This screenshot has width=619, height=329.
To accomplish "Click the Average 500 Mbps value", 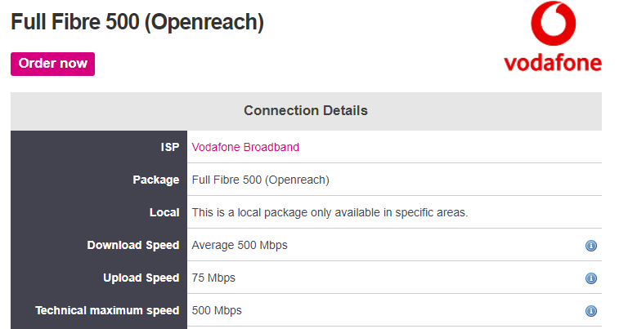I will pyautogui.click(x=240, y=245).
